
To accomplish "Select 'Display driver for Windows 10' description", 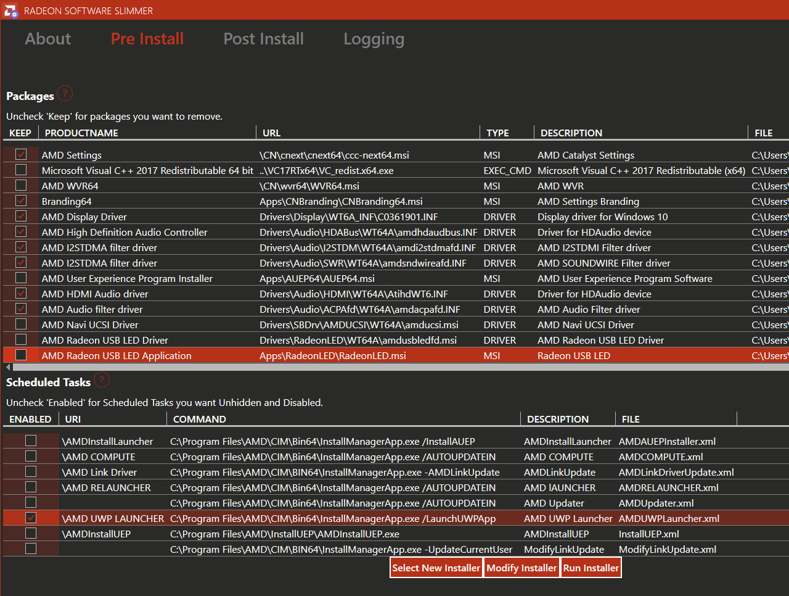I will [602, 217].
